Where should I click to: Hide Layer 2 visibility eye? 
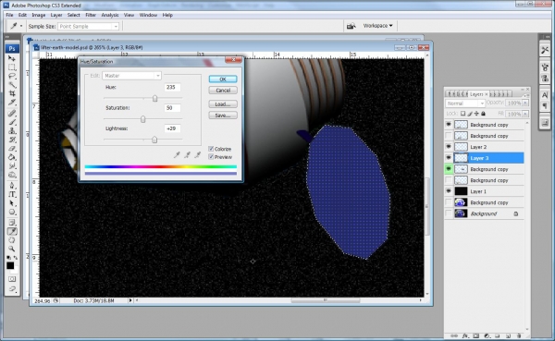(449, 147)
